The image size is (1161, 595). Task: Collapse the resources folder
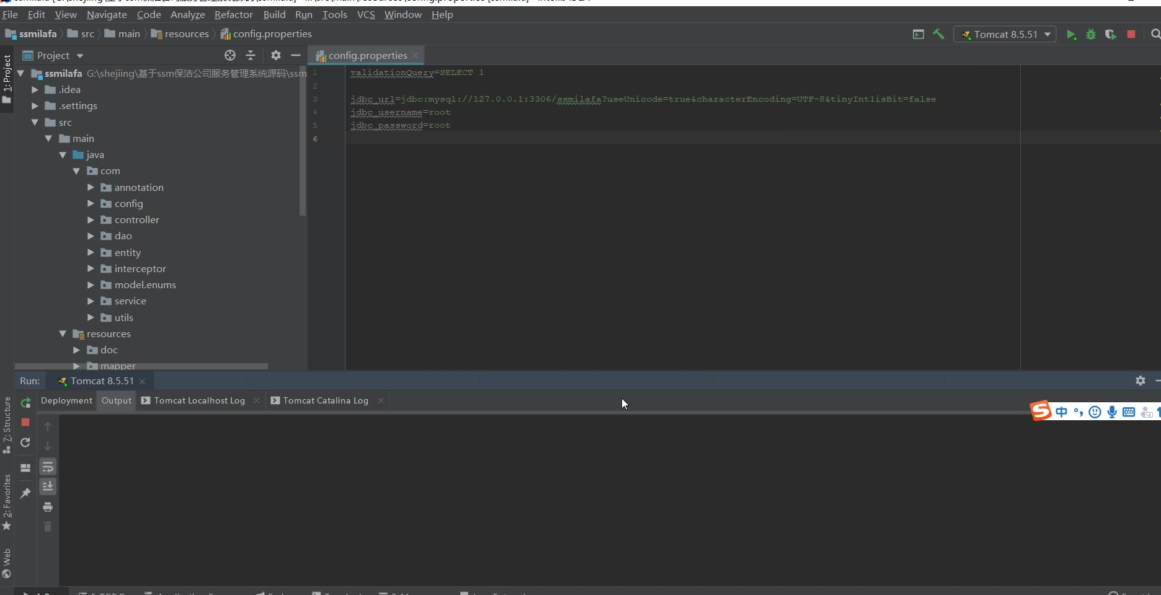coord(63,334)
